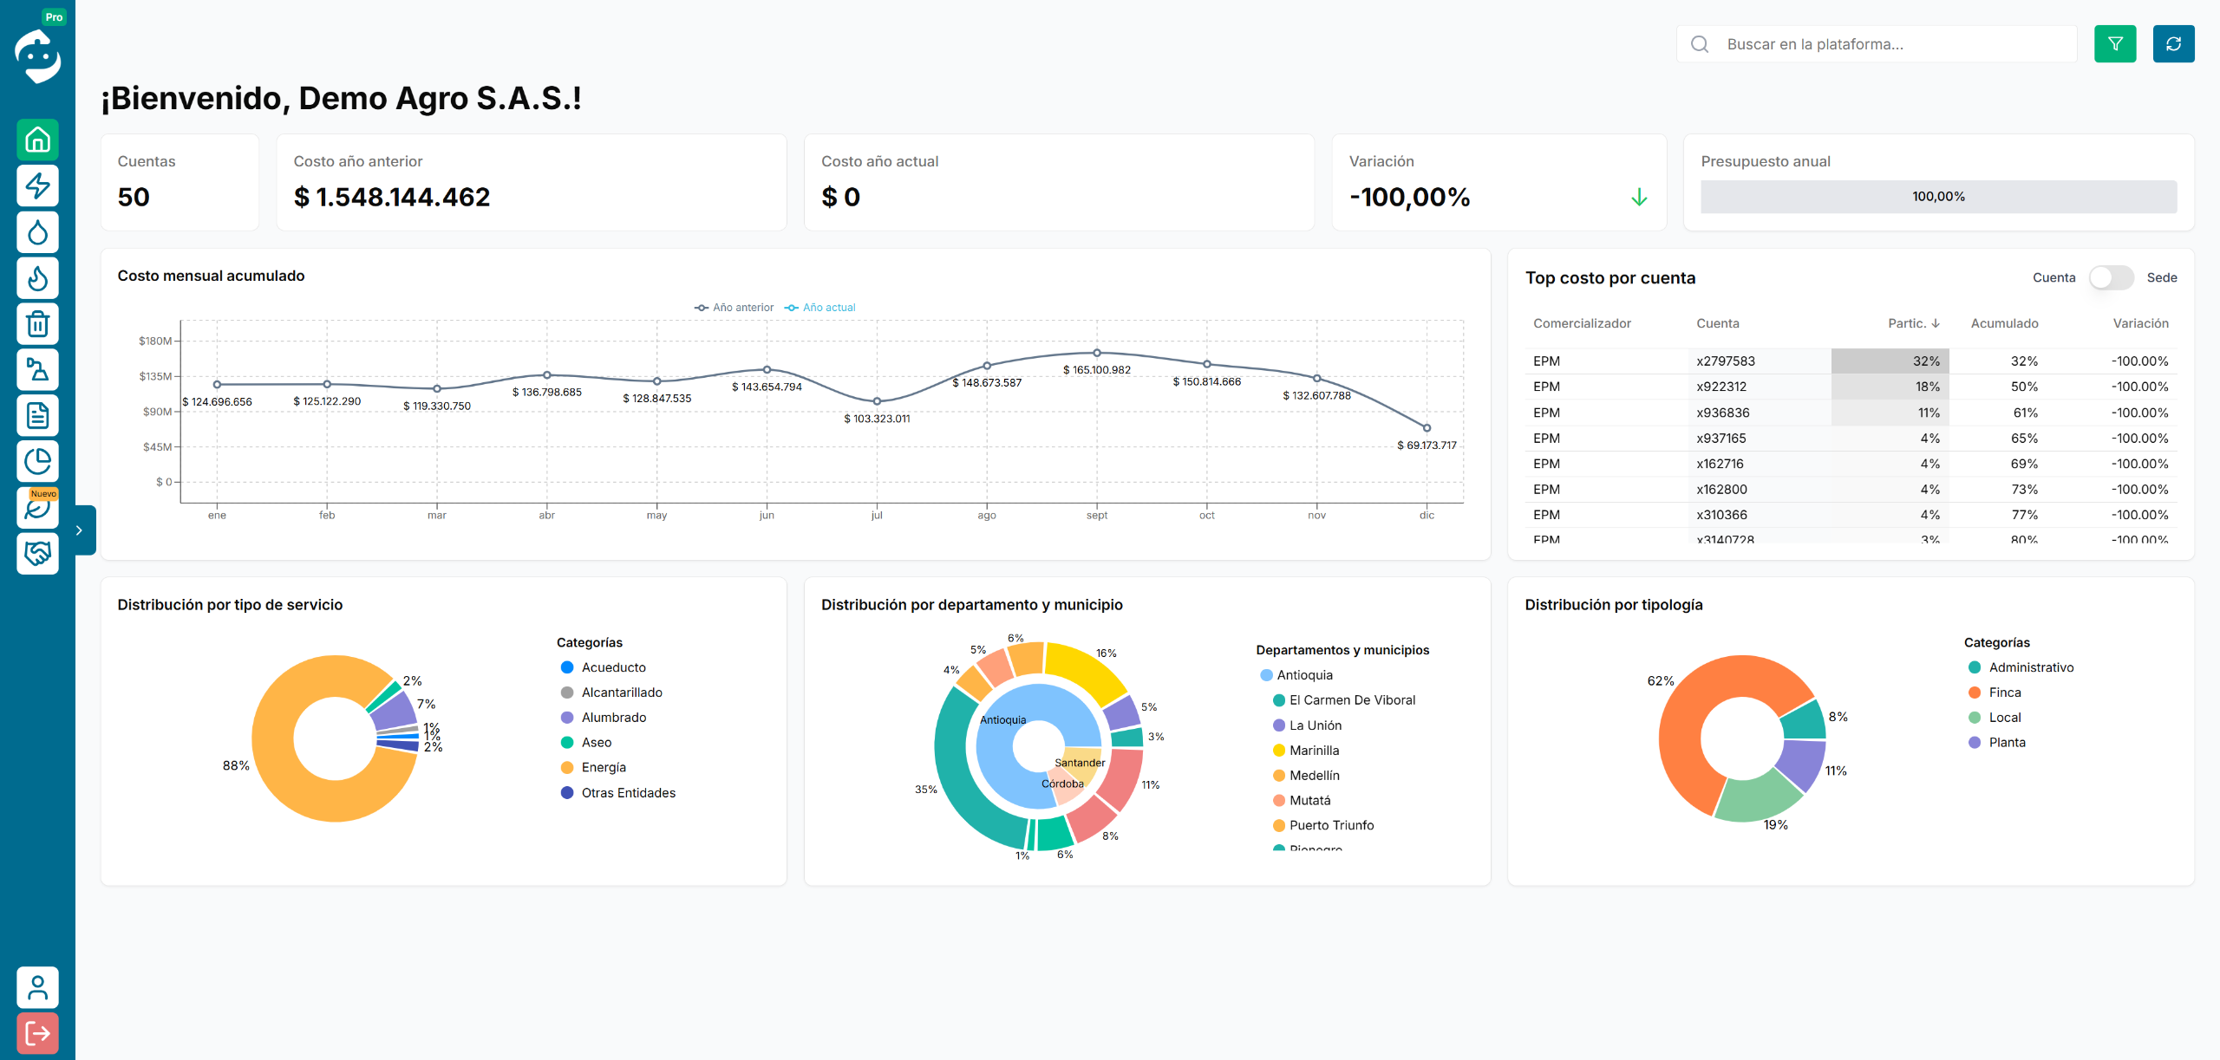
Task: Open the gas flame section
Action: click(x=37, y=278)
